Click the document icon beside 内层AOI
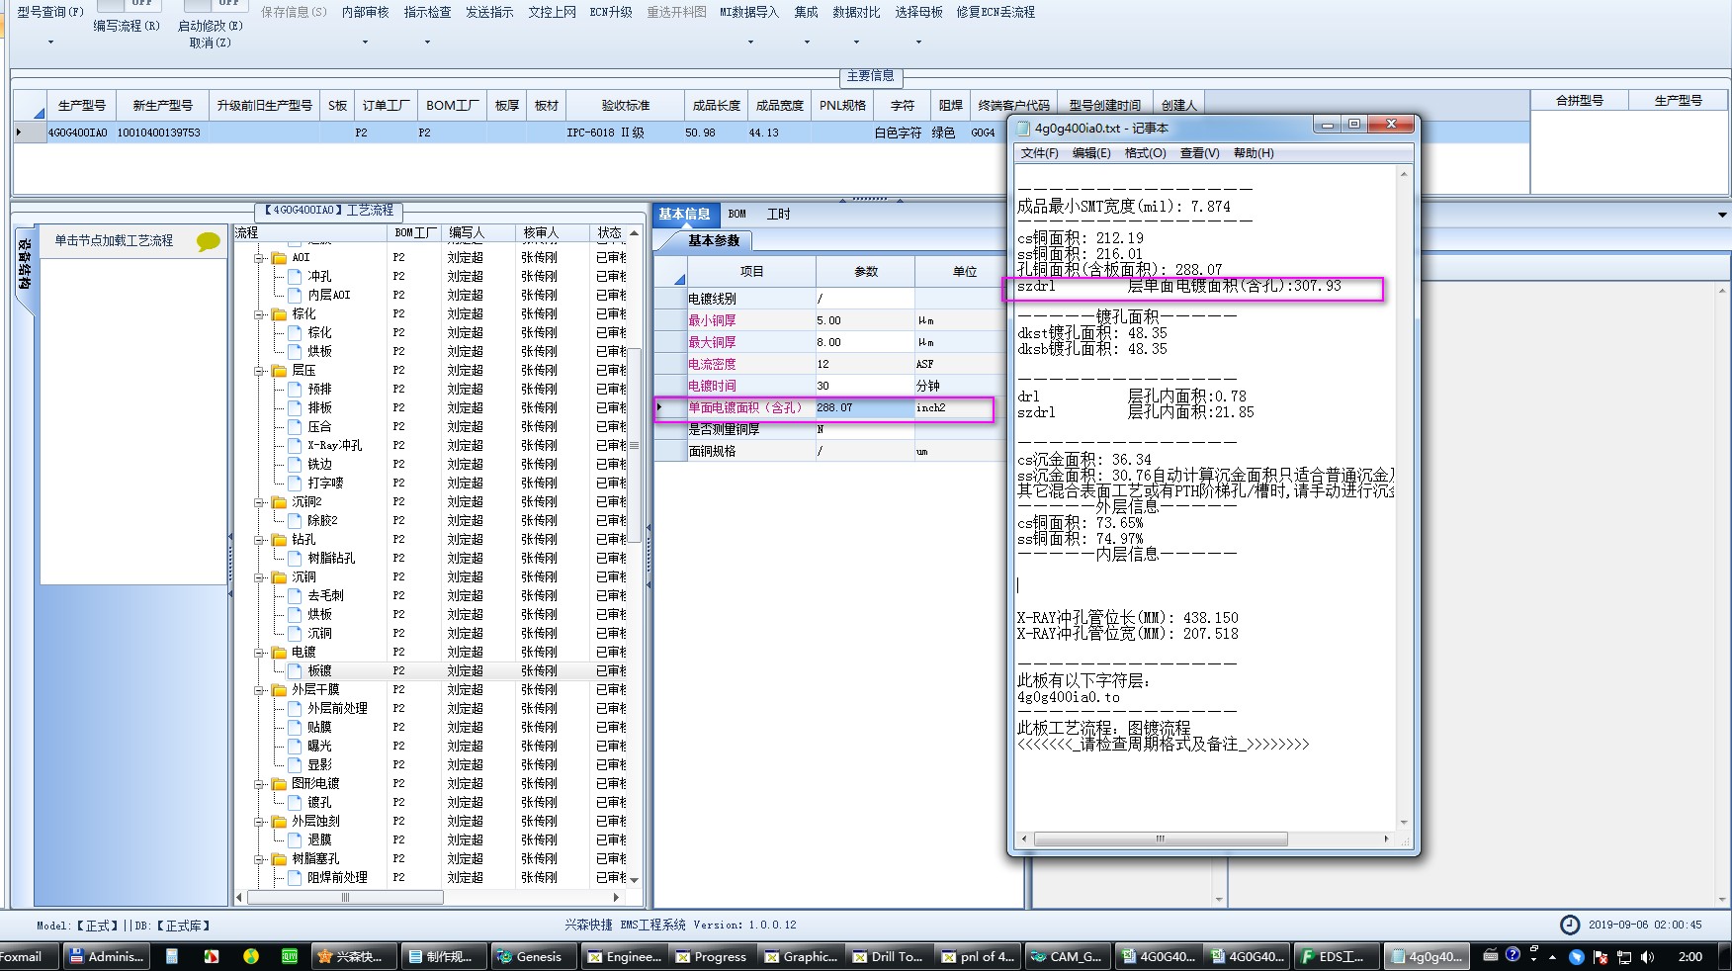This screenshot has width=1732, height=971. coord(295,295)
